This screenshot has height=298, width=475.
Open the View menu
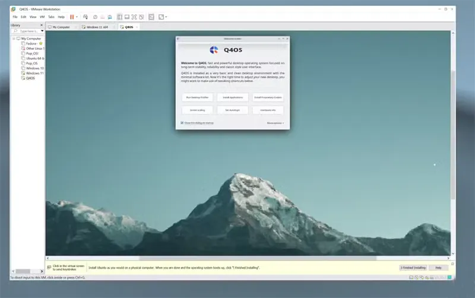click(x=33, y=17)
